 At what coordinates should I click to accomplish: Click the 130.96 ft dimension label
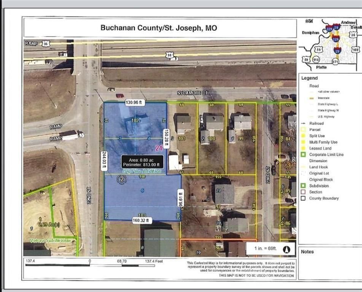click(x=135, y=102)
